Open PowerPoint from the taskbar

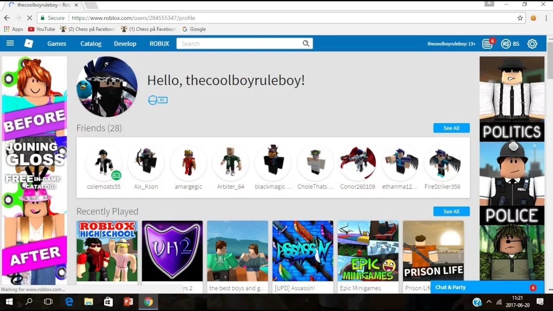click(x=128, y=301)
